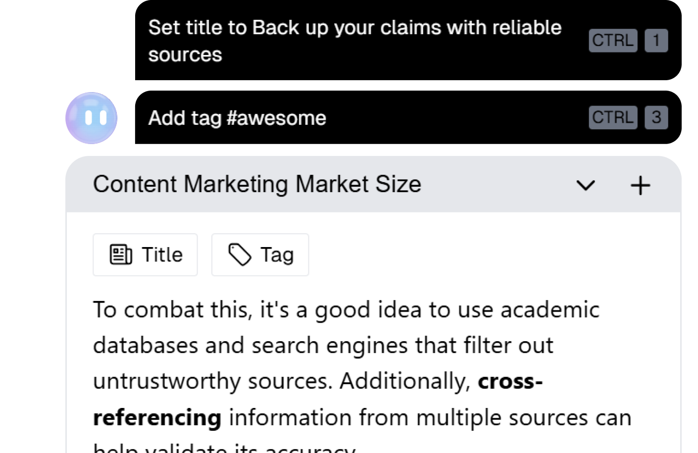Click the word "sources" in the title suggestion
Viewport: 698px width, 453px height.
tap(185, 55)
